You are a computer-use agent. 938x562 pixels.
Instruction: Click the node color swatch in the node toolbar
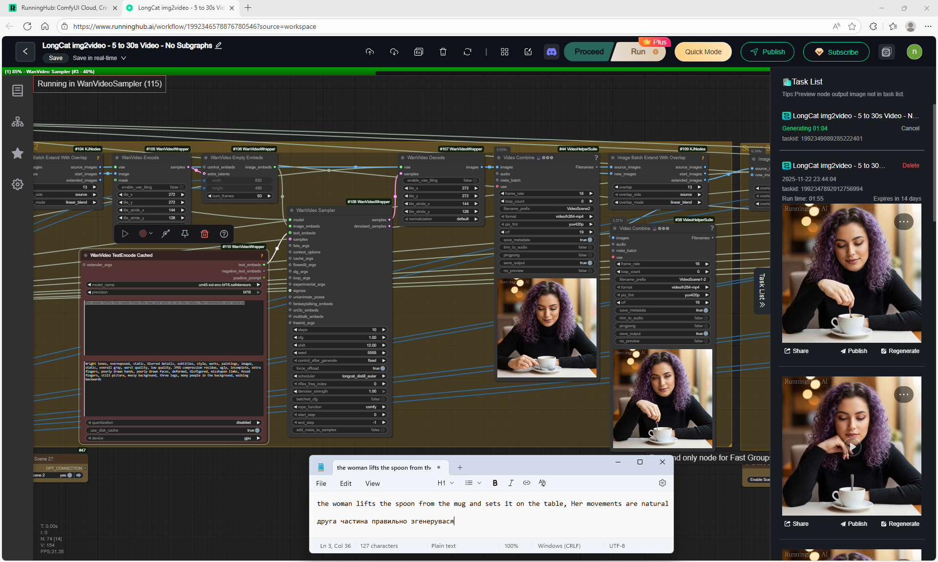point(143,234)
